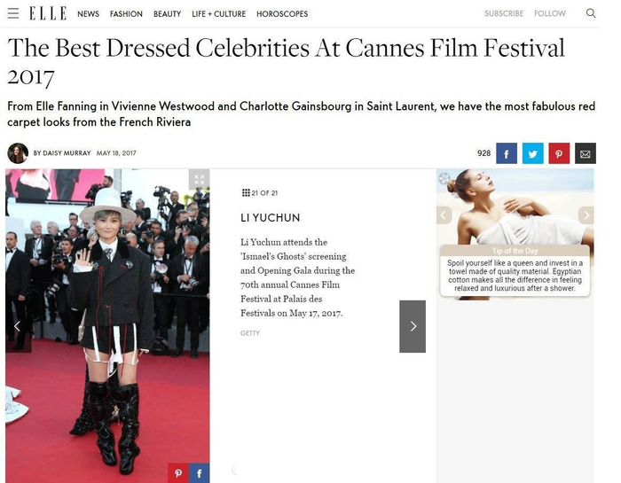Go to the Beauty section
621x483 pixels.
click(167, 14)
